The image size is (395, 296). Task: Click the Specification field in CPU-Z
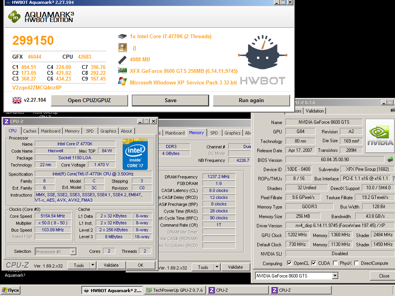pyautogui.click(x=93, y=174)
